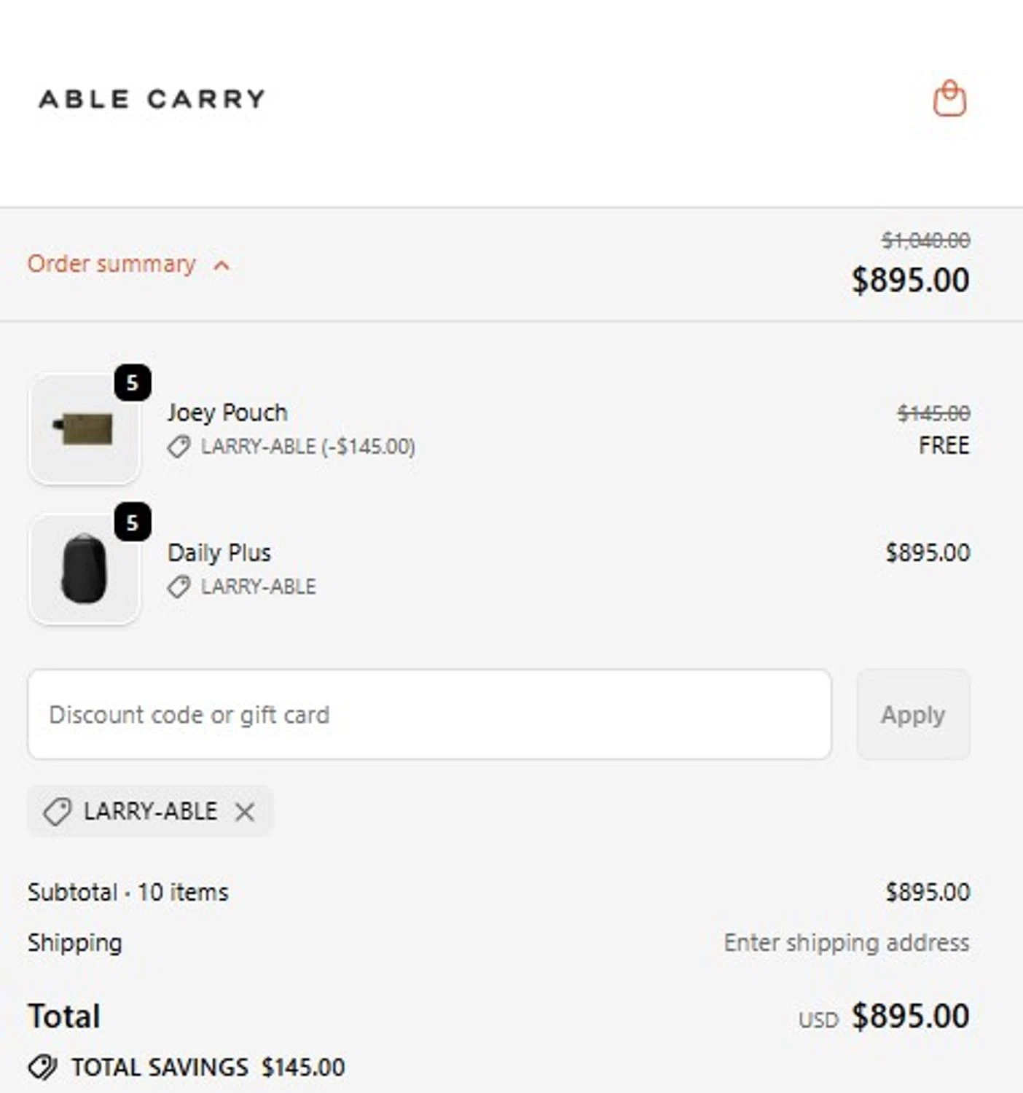Click the tag icon in LARRY-ABLE chip
This screenshot has height=1093, width=1023.
click(57, 811)
